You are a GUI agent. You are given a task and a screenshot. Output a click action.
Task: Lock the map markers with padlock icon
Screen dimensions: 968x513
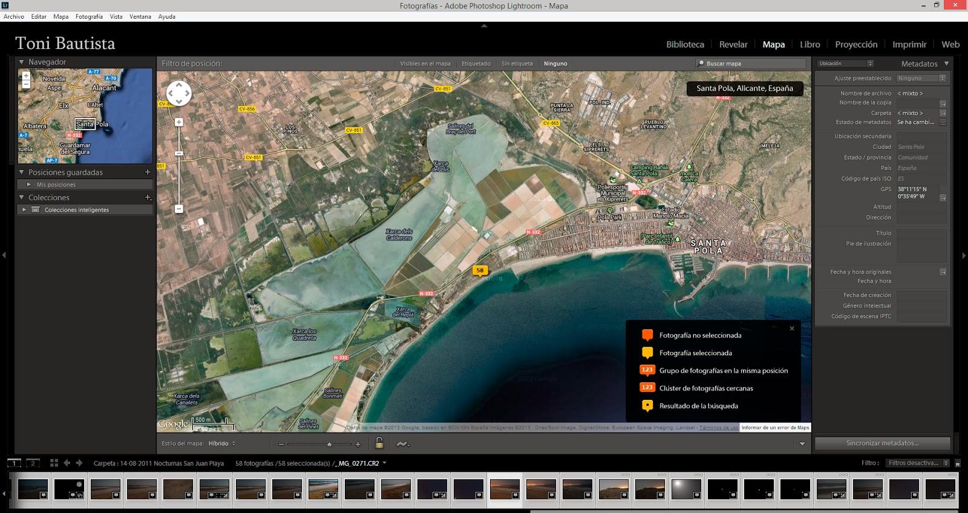click(x=379, y=443)
